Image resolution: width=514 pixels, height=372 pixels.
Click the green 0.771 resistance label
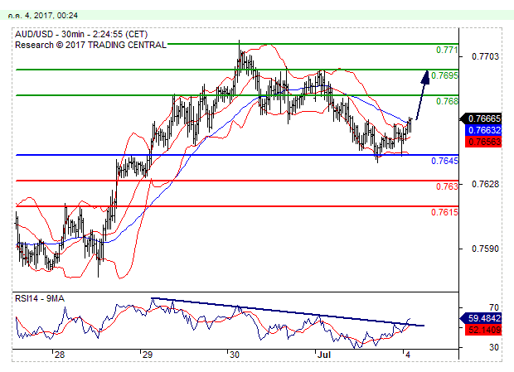coord(447,50)
